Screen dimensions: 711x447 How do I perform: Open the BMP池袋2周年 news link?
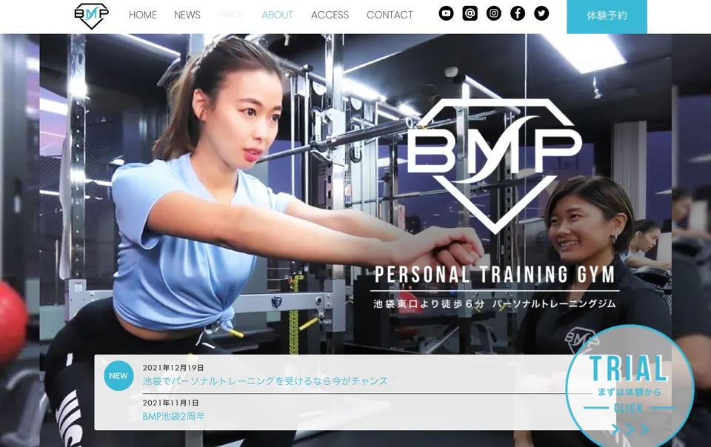click(173, 416)
